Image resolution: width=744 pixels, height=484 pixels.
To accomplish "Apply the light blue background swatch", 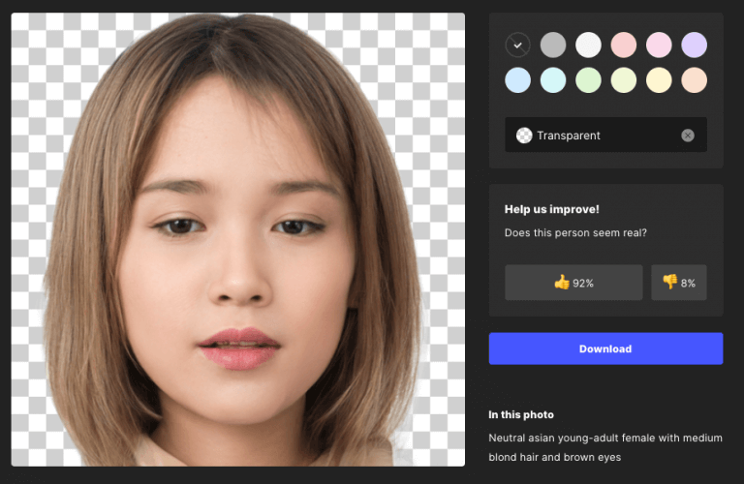I will (517, 80).
